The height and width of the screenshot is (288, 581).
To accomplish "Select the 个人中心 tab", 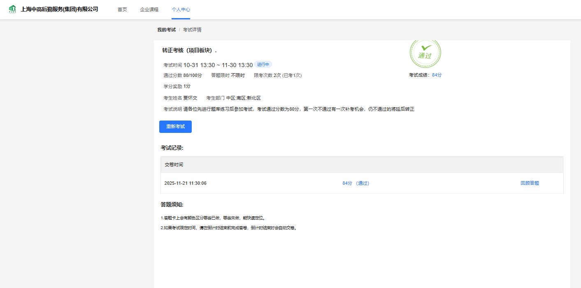I will (181, 9).
